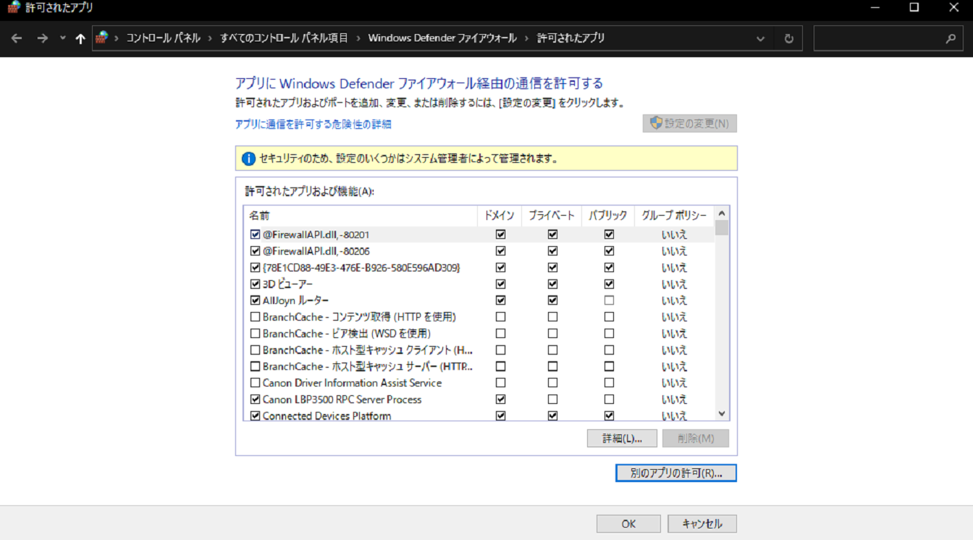Enable パブリック for AllJoyn ルーター

(x=609, y=300)
